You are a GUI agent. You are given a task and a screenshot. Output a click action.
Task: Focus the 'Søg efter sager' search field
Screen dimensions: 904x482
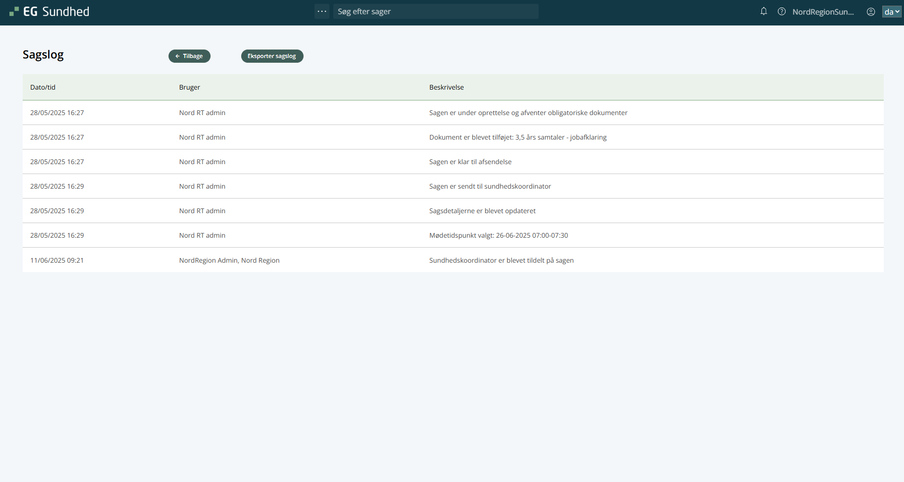click(x=435, y=11)
